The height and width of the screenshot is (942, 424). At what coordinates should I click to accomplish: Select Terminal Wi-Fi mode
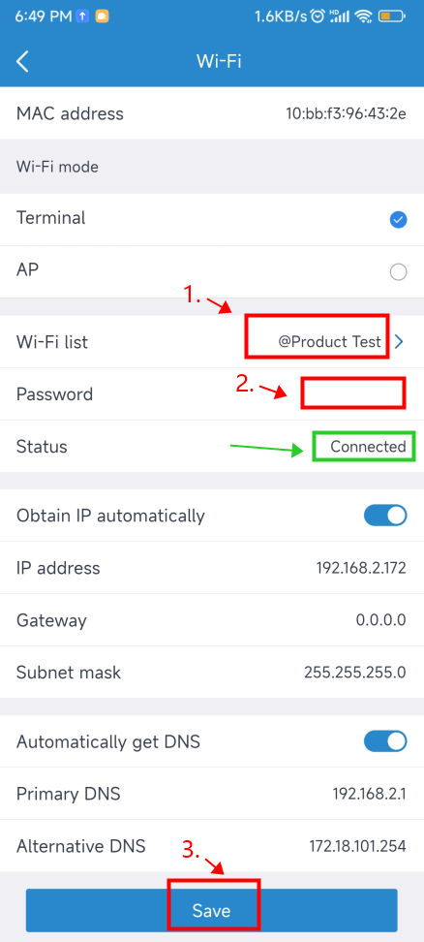coord(212,219)
